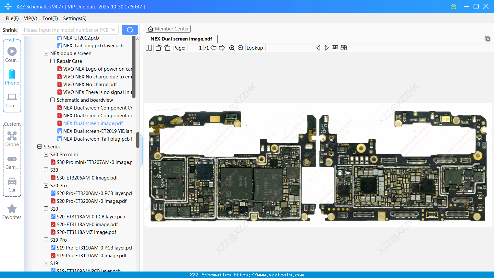Open the Tool(T) menu
Viewport: 494px width, 278px height.
point(50,18)
